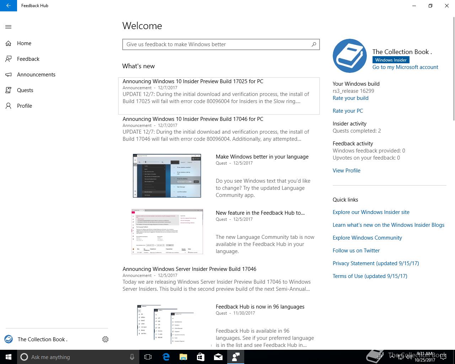Screen dimensions: 455x364
Task: Click the small account avatar in the sidebar
Action: [9, 339]
